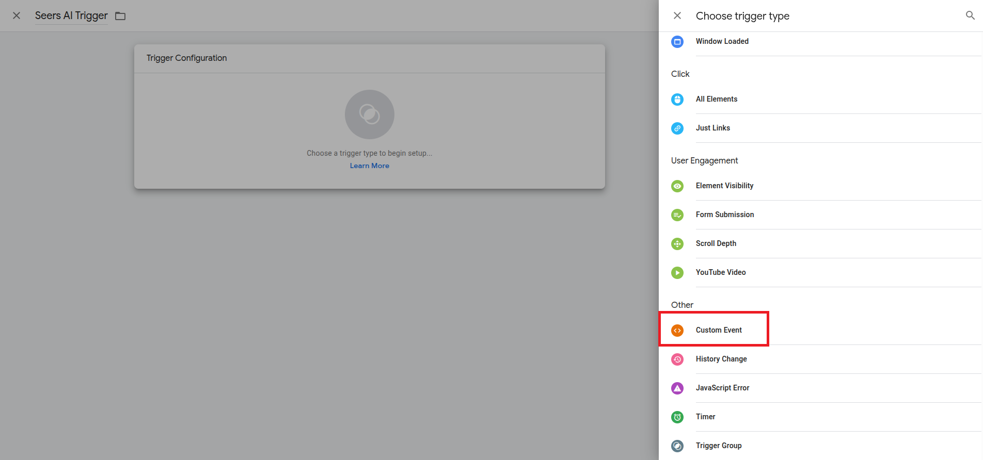Screen dimensions: 983x460
Task: Close the Choose trigger type panel
Action: 677,15
